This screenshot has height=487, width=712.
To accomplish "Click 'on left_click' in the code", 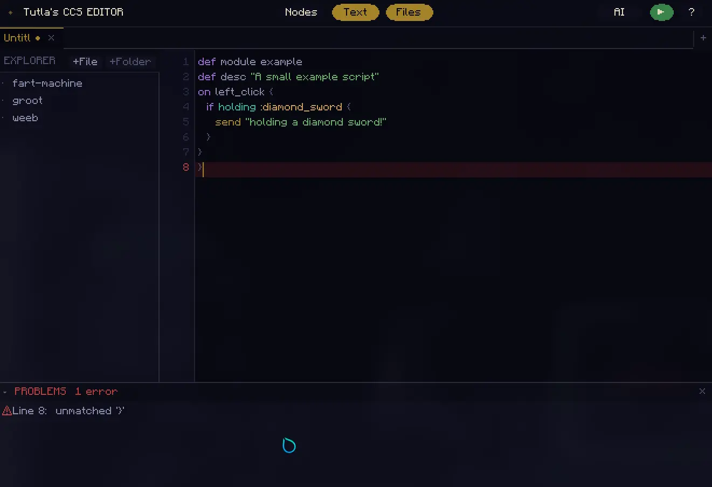I will coord(231,92).
